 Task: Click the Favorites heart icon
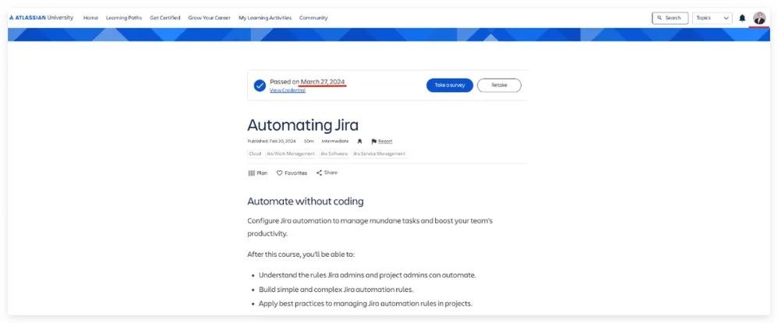(x=279, y=173)
